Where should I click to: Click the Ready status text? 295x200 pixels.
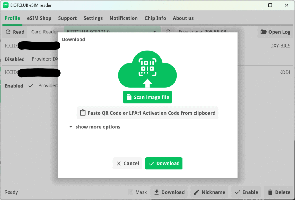tap(11, 192)
